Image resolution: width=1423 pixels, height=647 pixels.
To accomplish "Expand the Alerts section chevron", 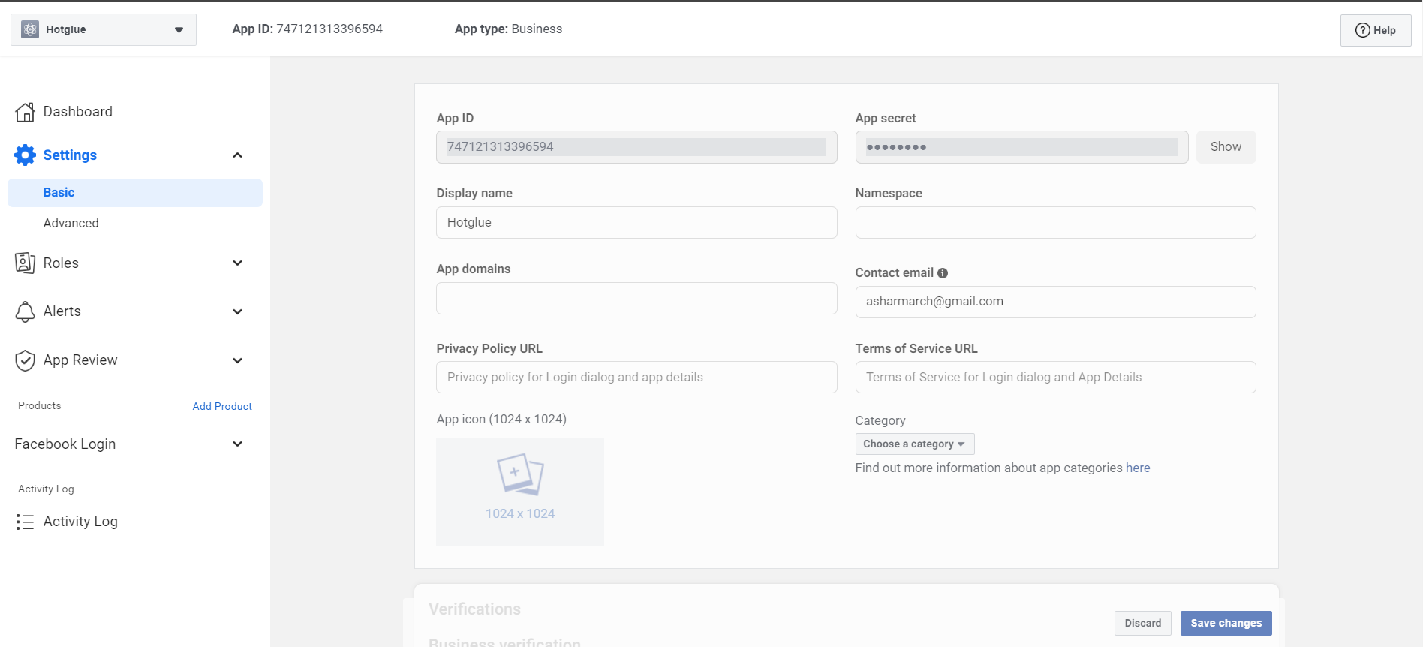I will [237, 311].
